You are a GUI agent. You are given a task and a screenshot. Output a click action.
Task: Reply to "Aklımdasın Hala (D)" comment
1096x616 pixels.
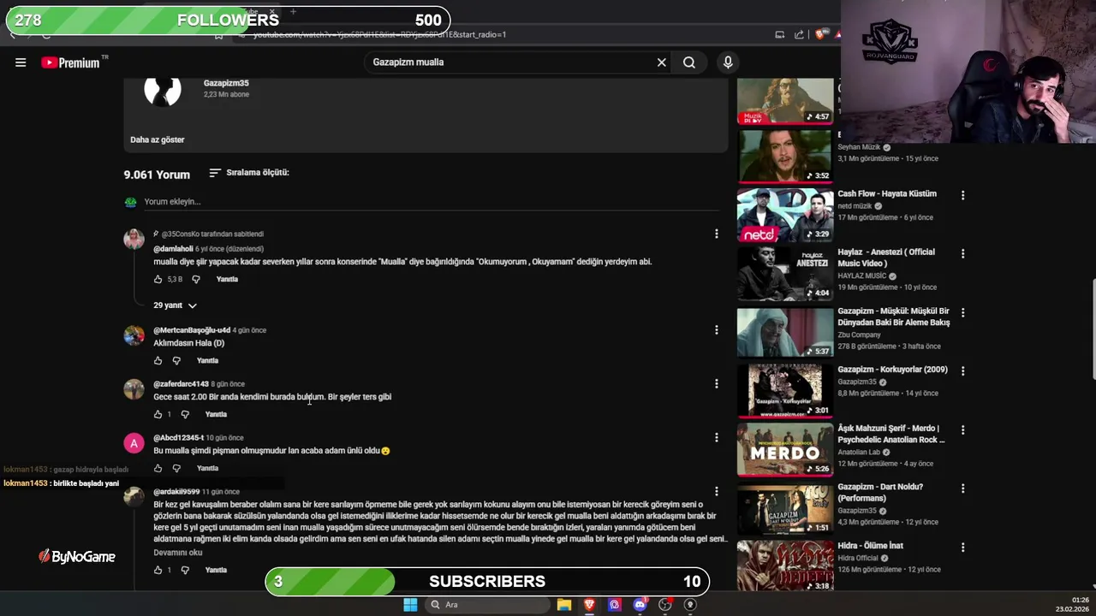[x=207, y=361]
